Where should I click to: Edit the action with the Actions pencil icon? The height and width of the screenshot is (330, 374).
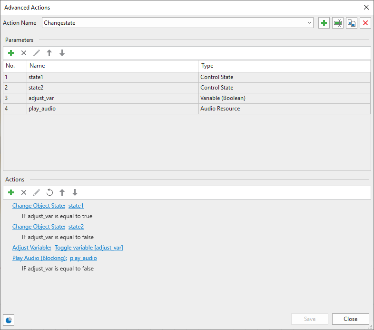(37, 192)
